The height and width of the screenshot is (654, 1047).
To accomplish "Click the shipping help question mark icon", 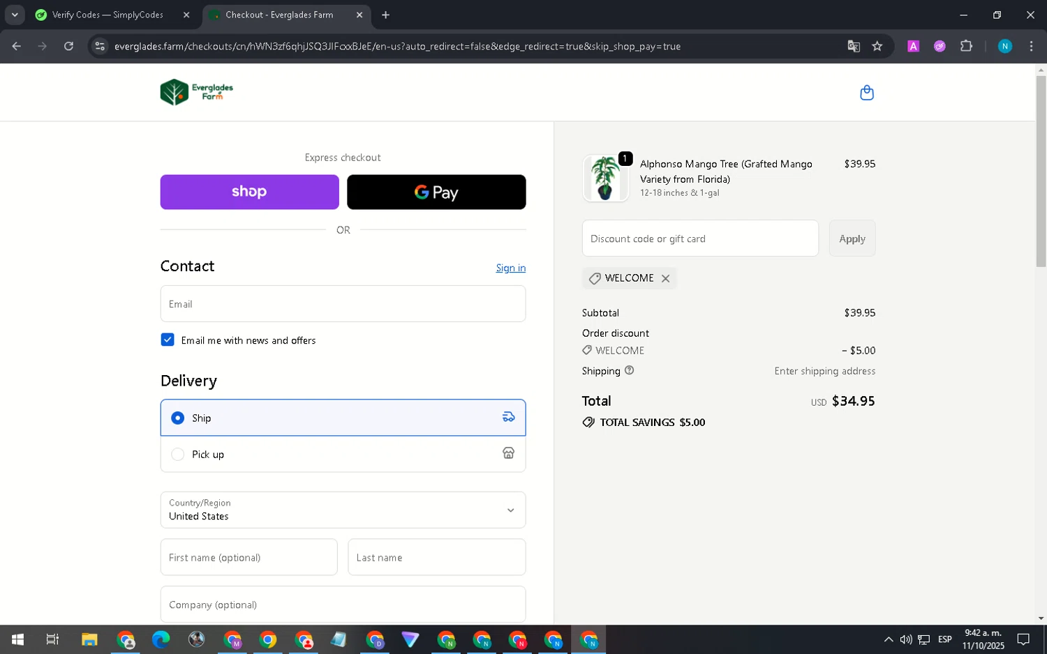I will pos(629,370).
